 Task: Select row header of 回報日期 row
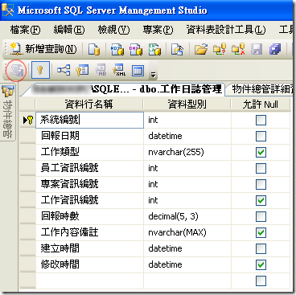click(28, 136)
